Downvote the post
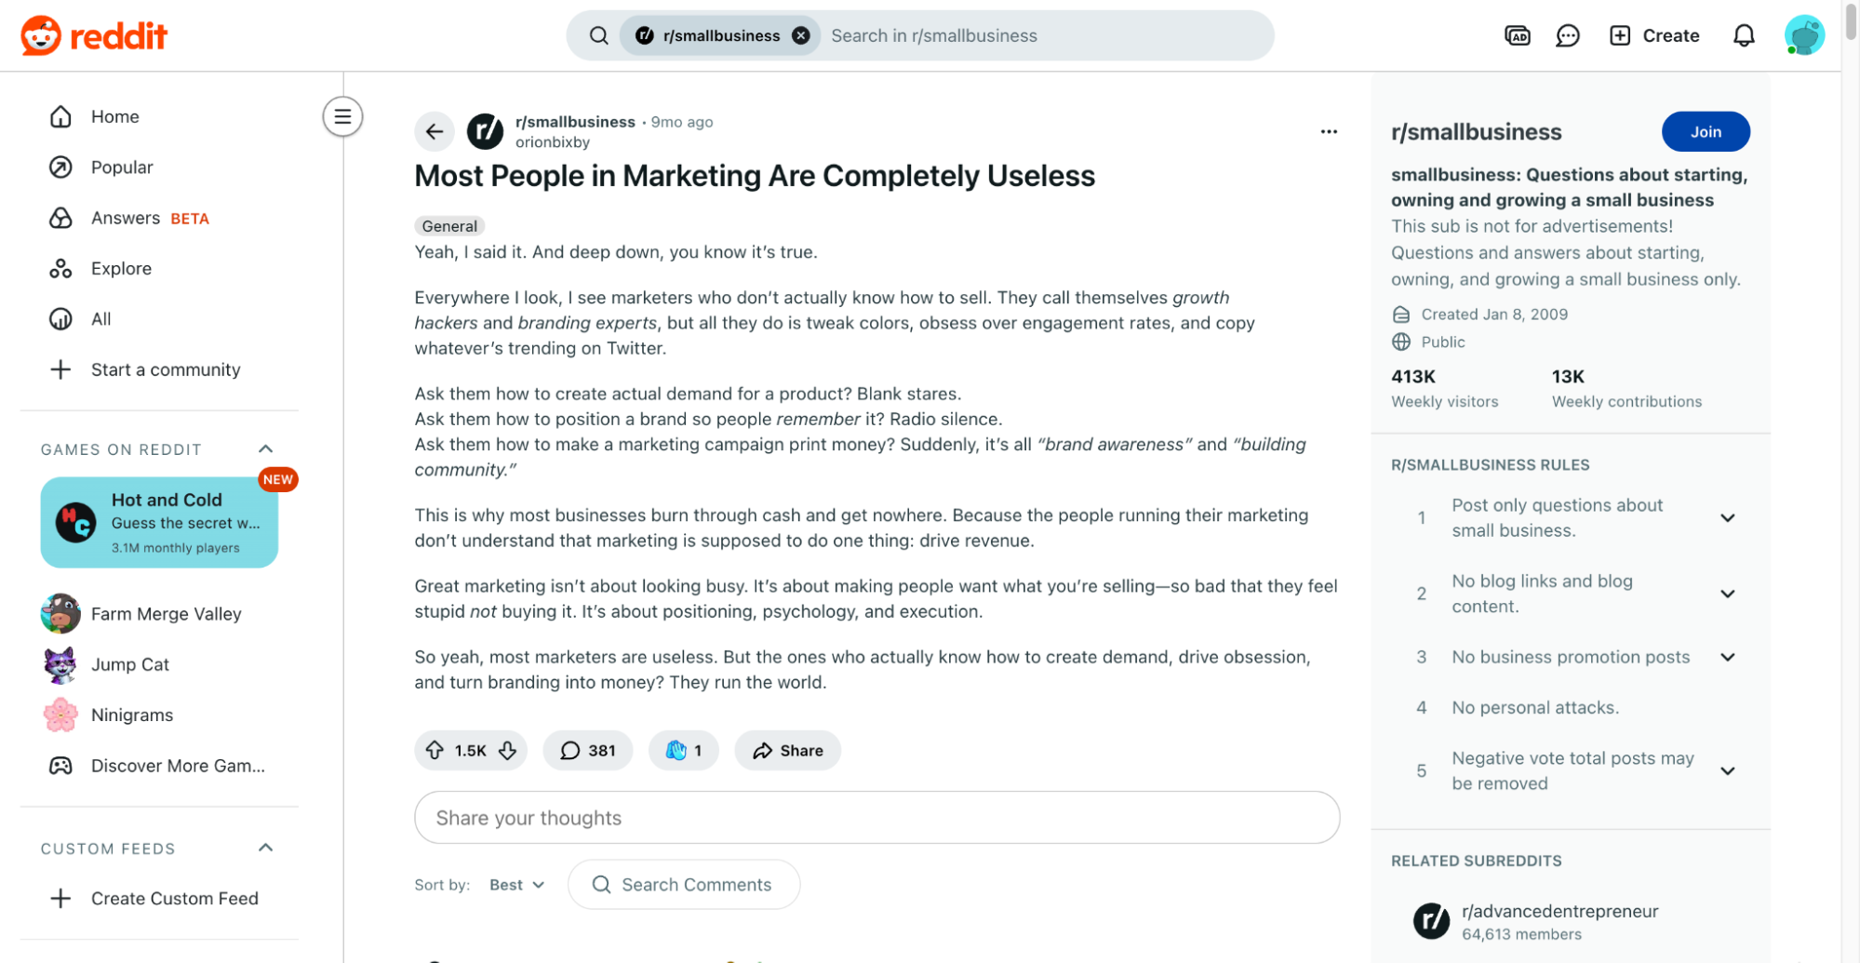1860x963 pixels. click(x=507, y=750)
